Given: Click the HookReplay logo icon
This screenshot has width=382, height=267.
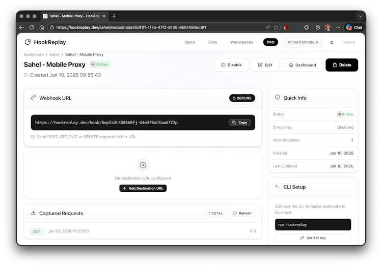Looking at the screenshot, I should click(x=28, y=42).
